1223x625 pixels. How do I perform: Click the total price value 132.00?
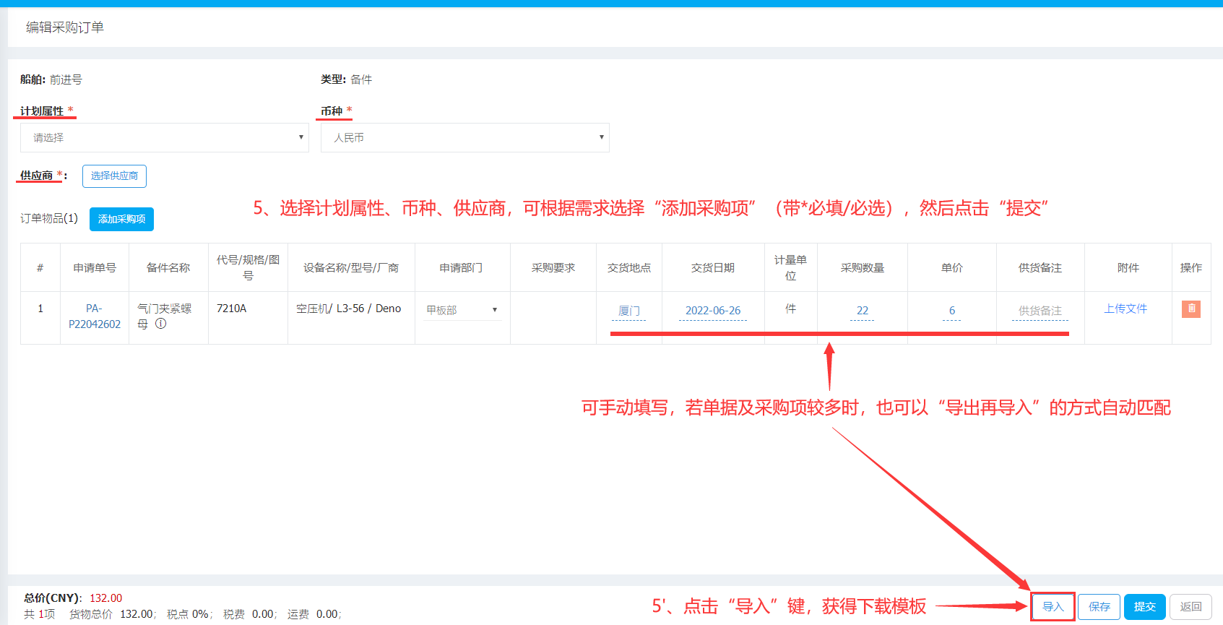(x=106, y=598)
